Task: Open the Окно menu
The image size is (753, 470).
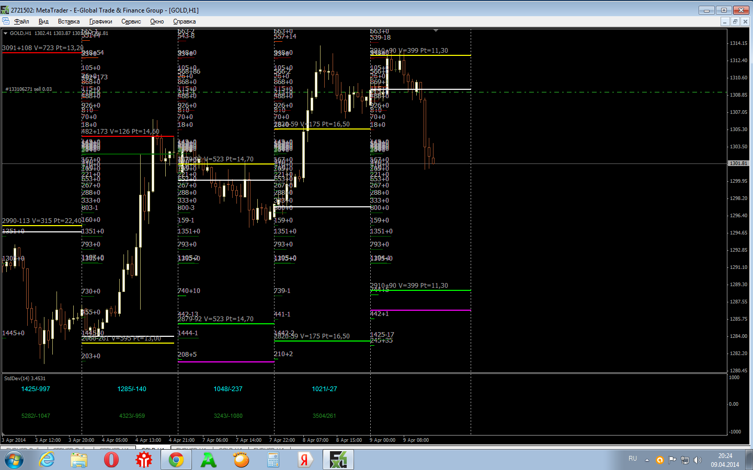Action: [157, 21]
